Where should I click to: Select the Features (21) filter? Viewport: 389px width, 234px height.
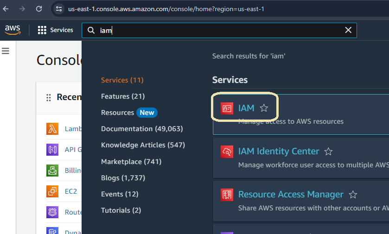123,96
